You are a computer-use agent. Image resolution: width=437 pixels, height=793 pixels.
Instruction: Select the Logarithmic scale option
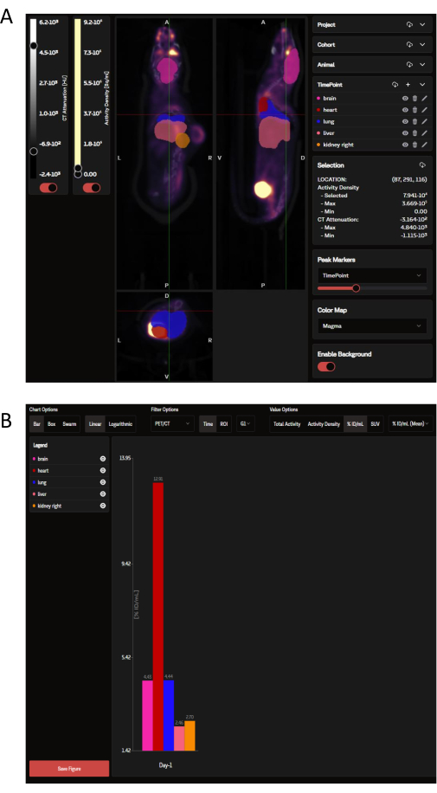(x=120, y=424)
